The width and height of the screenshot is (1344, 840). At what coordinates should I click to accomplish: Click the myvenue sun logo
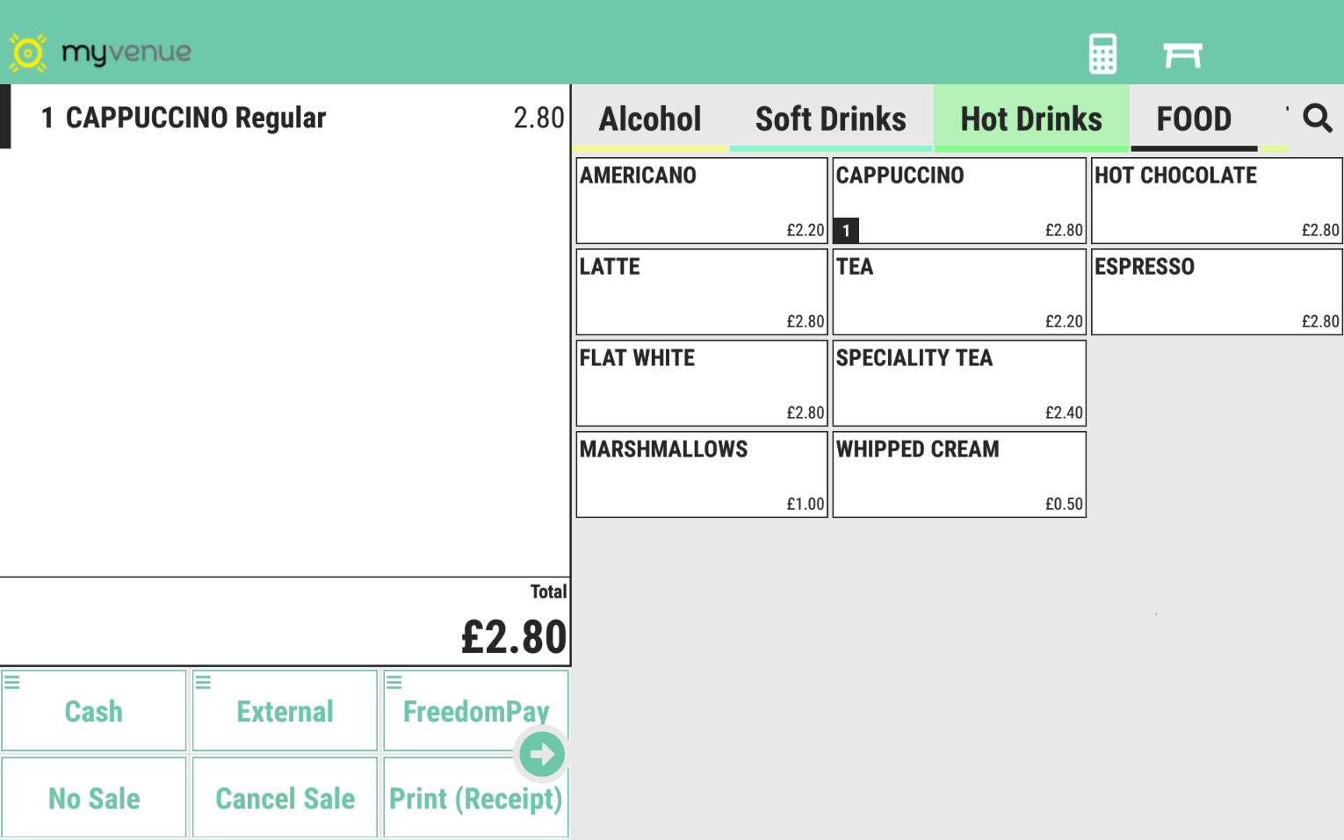click(x=27, y=53)
